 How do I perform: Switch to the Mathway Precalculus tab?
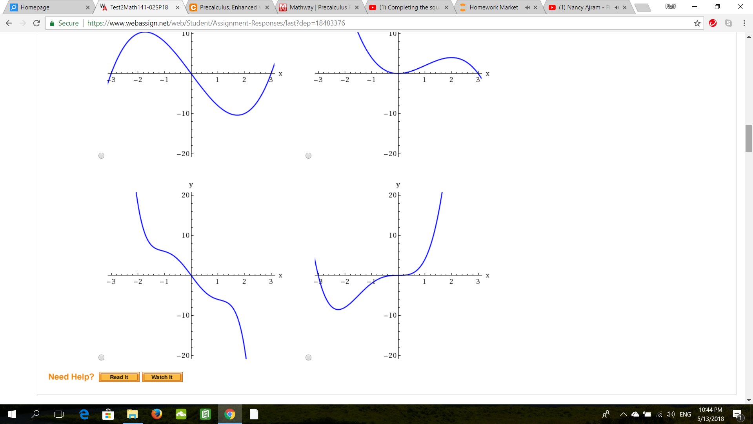click(x=318, y=7)
